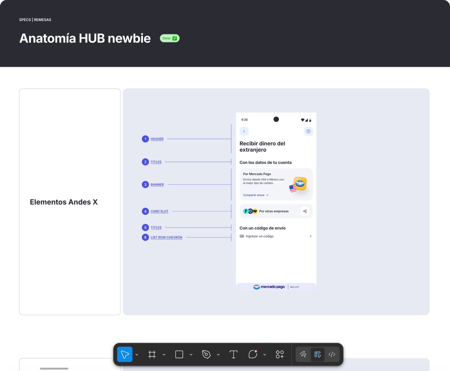This screenshot has height=371, width=450.
Task: Select Recibir dinero del extranjero heading
Action: [262, 147]
